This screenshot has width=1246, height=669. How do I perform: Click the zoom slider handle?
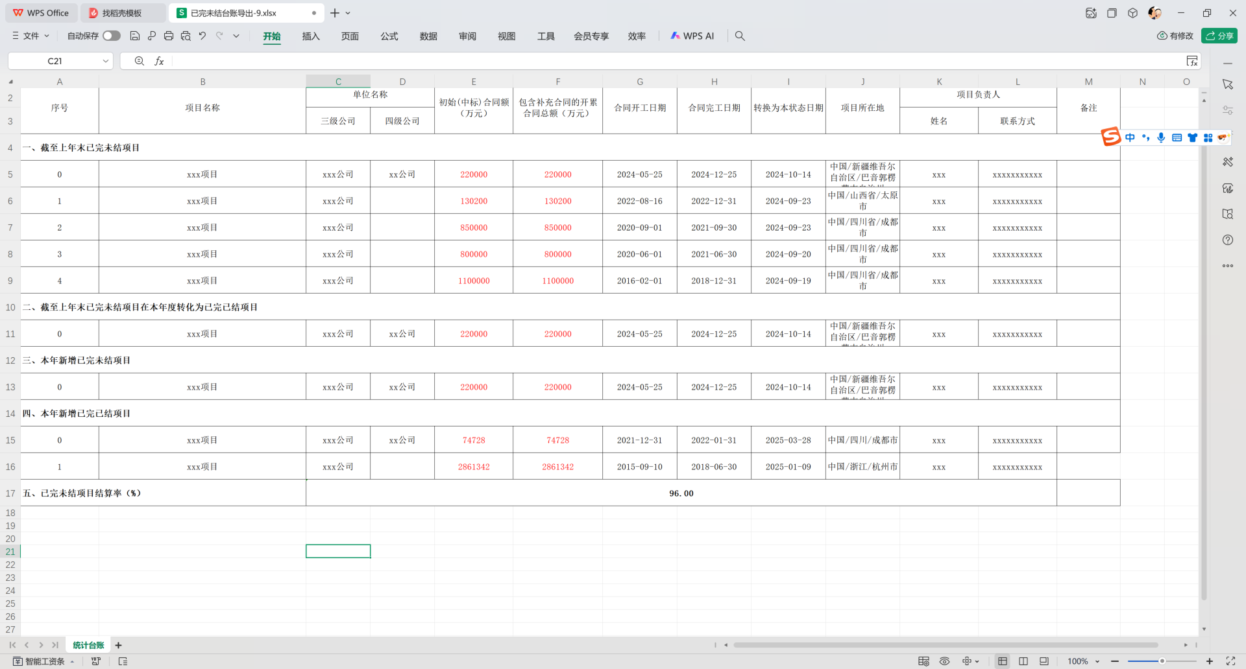coord(1162,661)
